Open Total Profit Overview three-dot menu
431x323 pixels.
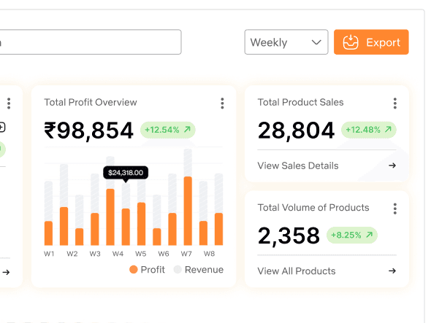tap(222, 104)
